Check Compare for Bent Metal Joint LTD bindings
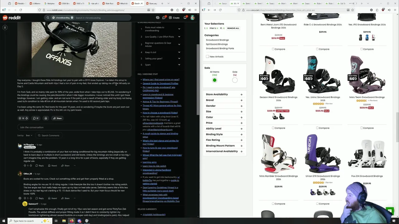The width and height of the screenshot is (399, 224). click(273, 49)
